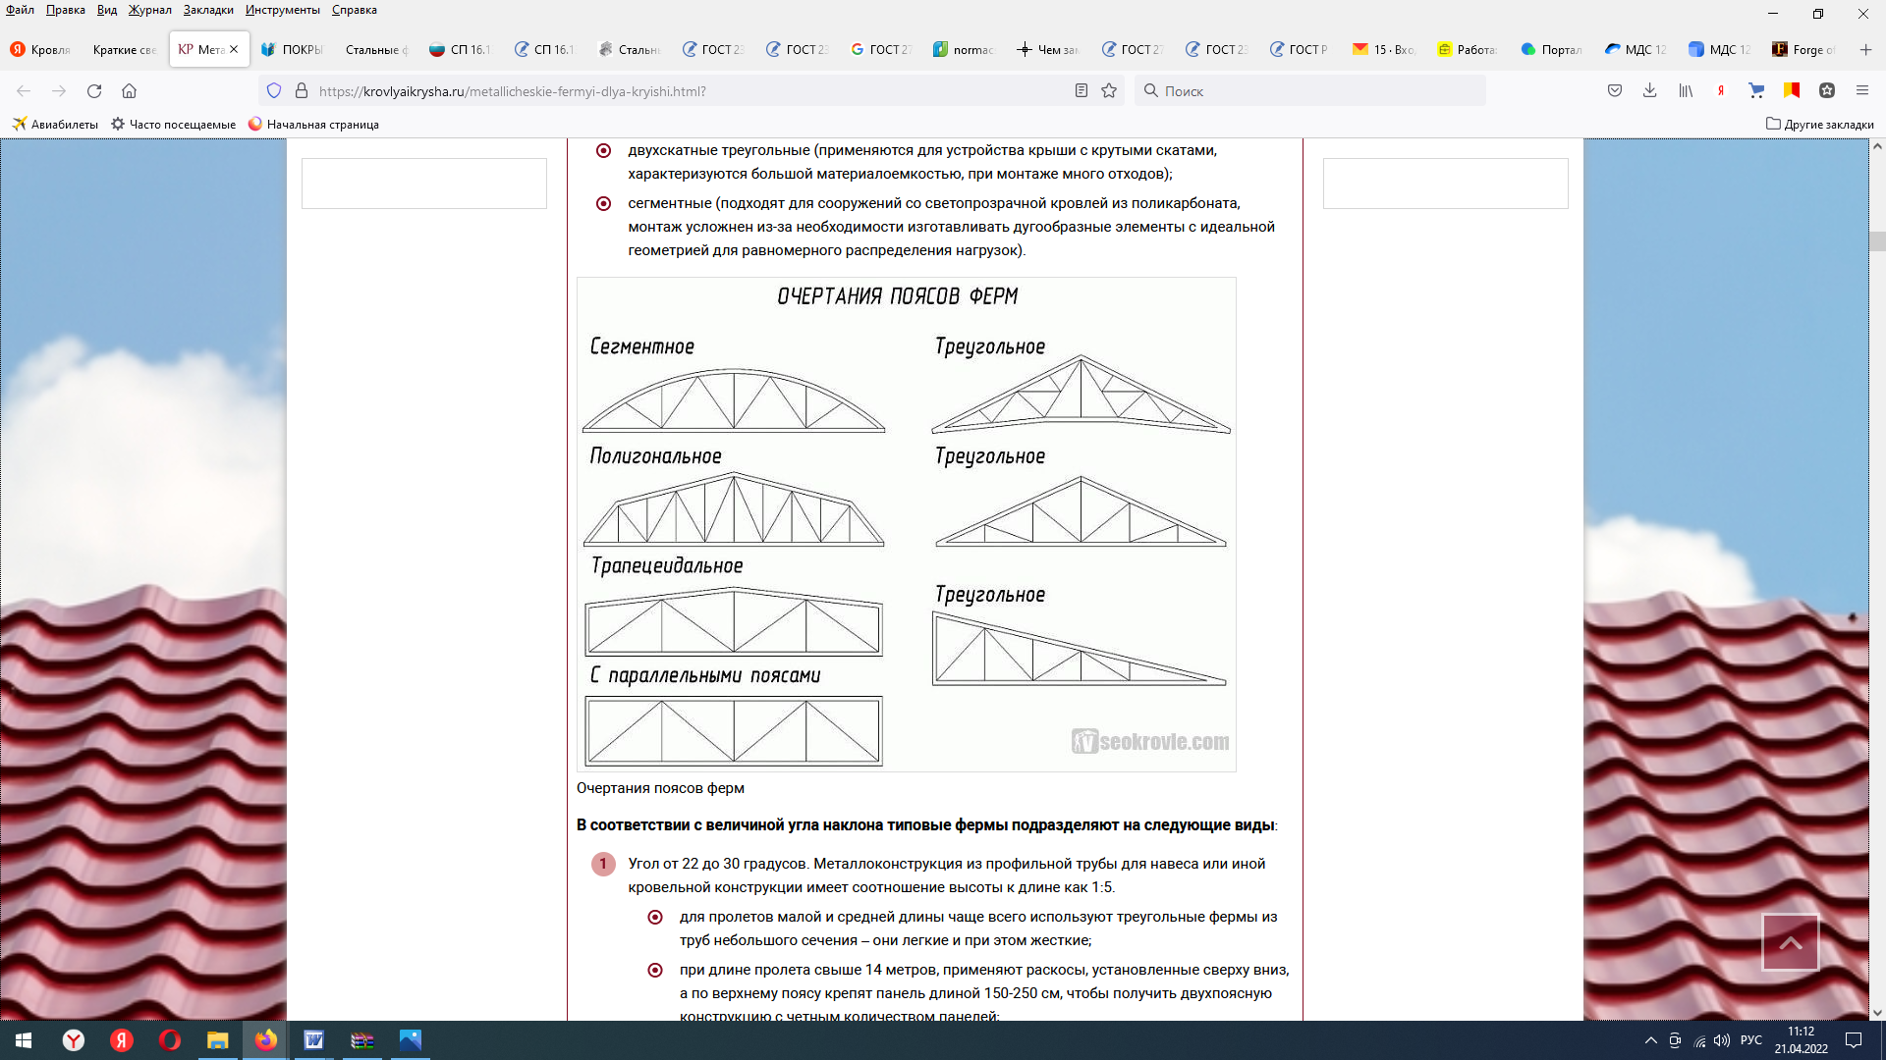Viewport: 1886px width, 1060px height.
Task: Open the volume control in tray
Action: click(x=1722, y=1040)
